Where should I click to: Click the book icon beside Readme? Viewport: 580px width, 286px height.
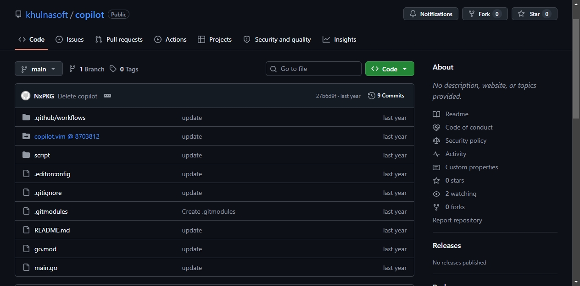pyautogui.click(x=436, y=114)
